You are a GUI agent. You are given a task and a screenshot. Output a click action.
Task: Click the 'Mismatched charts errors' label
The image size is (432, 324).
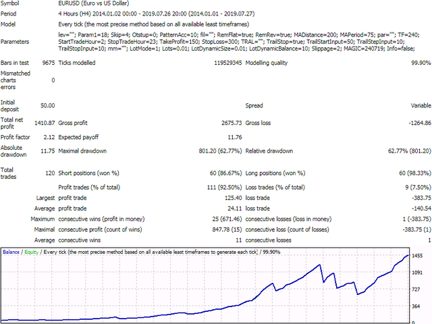15,80
